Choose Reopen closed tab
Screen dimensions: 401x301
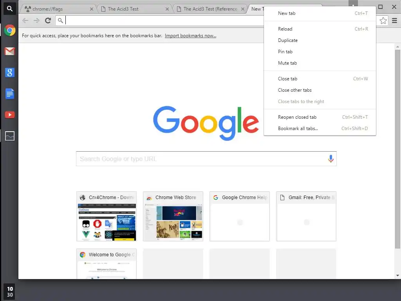point(320,117)
